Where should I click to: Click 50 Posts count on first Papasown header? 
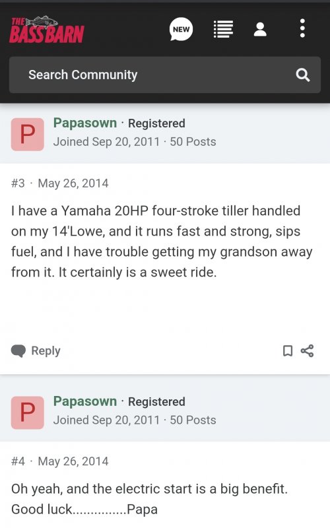[193, 142]
